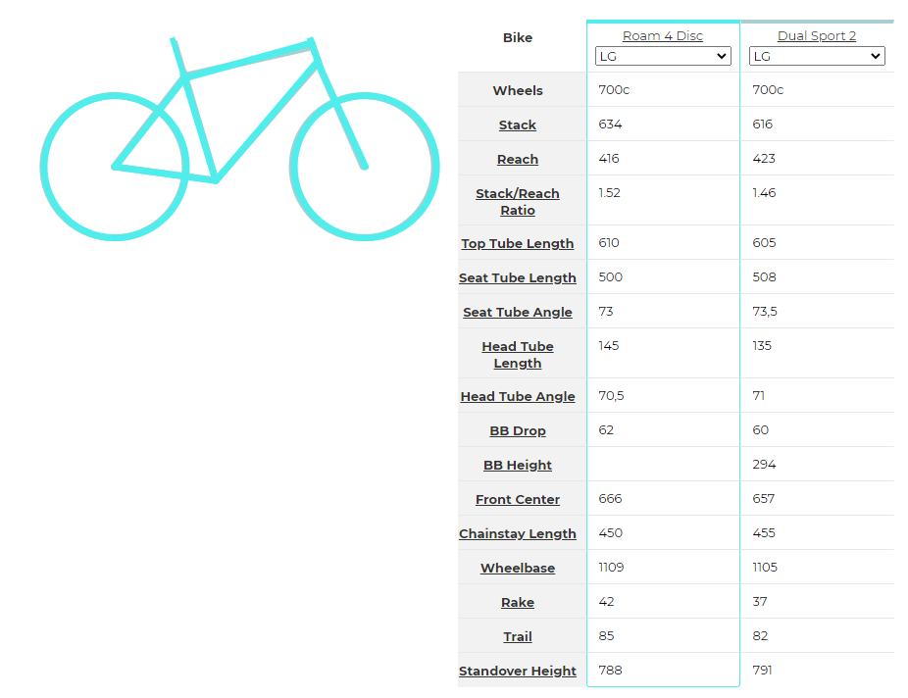
Task: Select the front center value 657
Action: [x=764, y=499]
